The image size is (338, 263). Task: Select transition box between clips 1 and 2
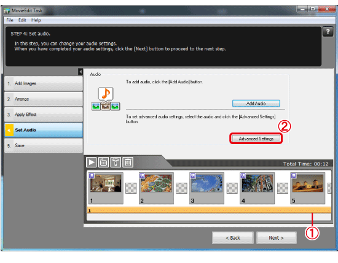[x=131, y=188]
